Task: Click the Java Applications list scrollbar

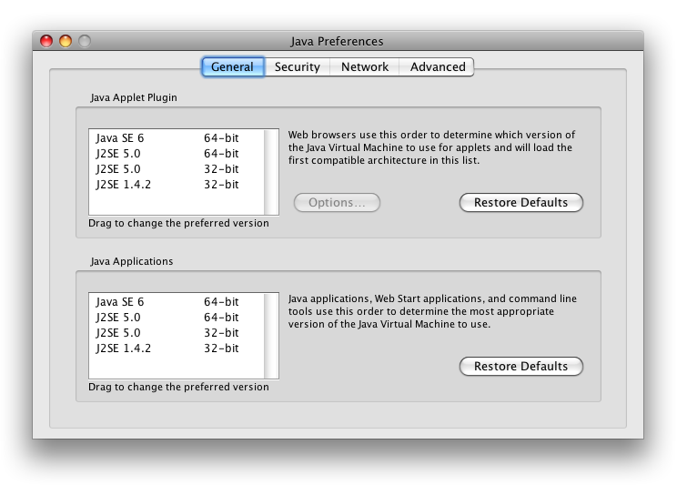Action: click(271, 335)
